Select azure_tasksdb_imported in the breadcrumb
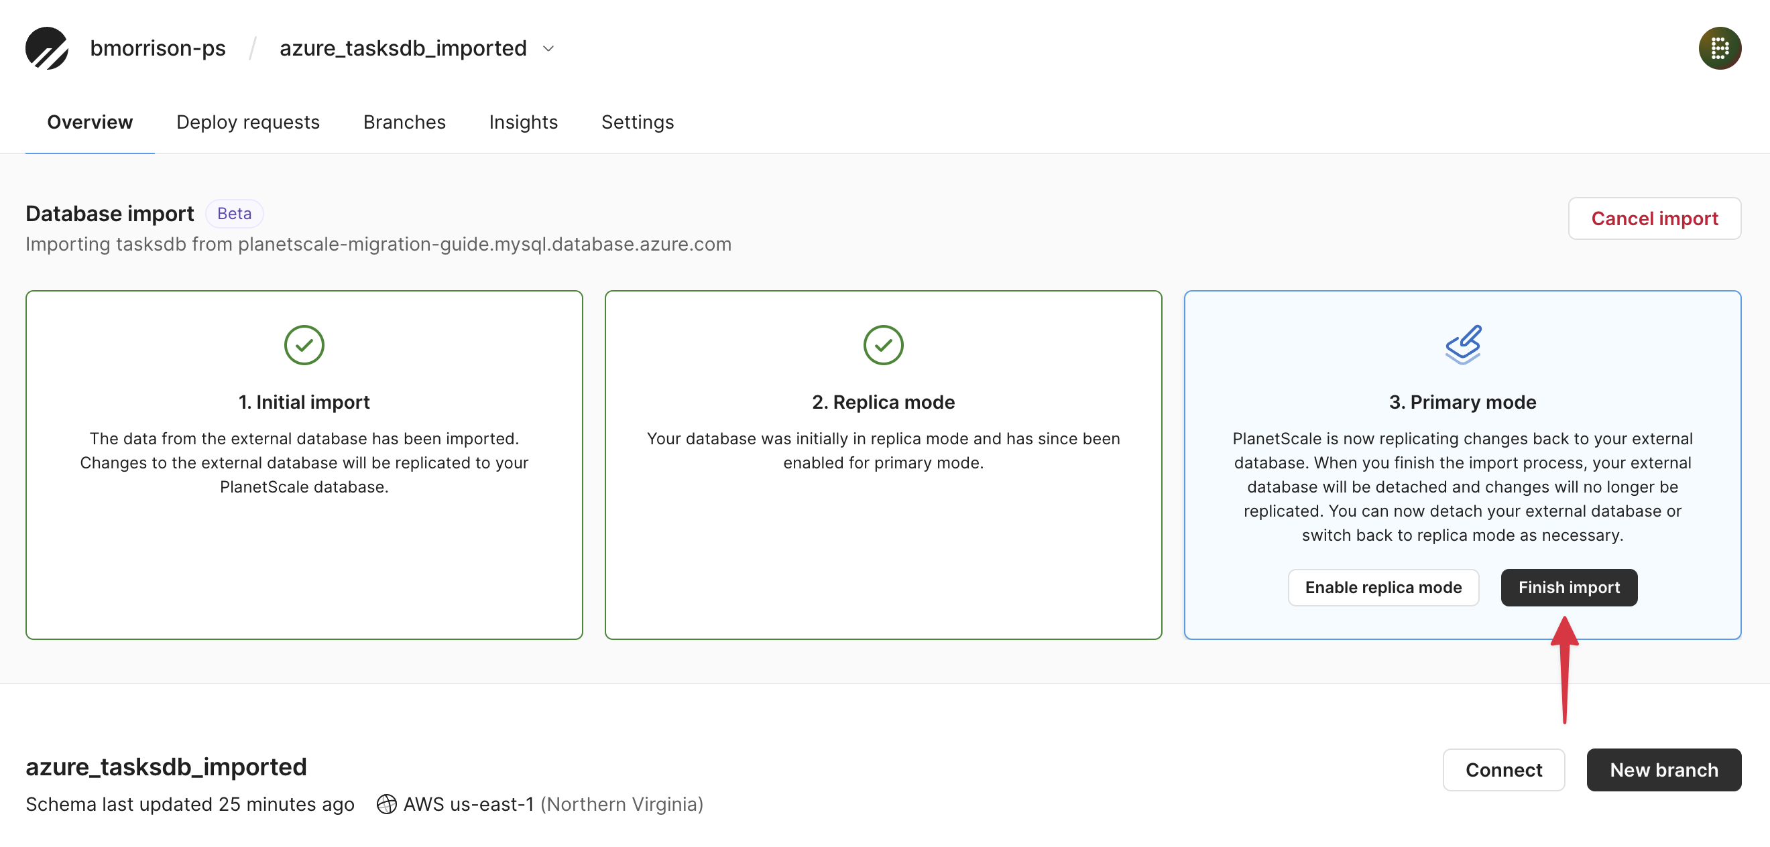The height and width of the screenshot is (847, 1770). click(403, 48)
